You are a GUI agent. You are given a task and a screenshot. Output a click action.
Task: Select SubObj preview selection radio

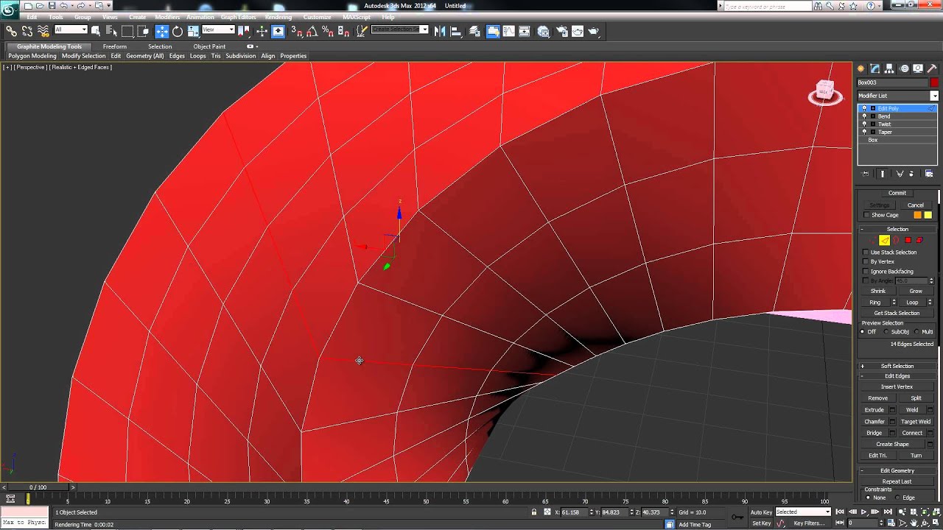(886, 331)
